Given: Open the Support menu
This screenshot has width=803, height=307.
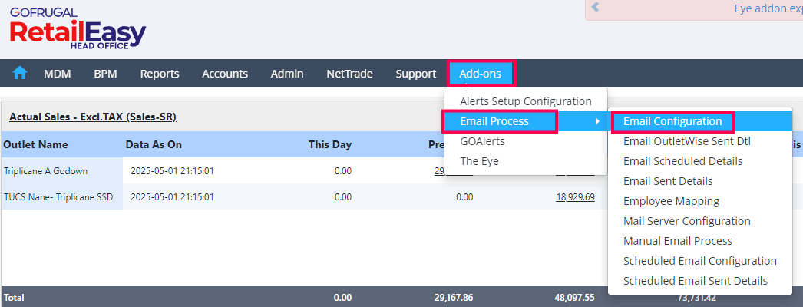Looking at the screenshot, I should (x=416, y=74).
